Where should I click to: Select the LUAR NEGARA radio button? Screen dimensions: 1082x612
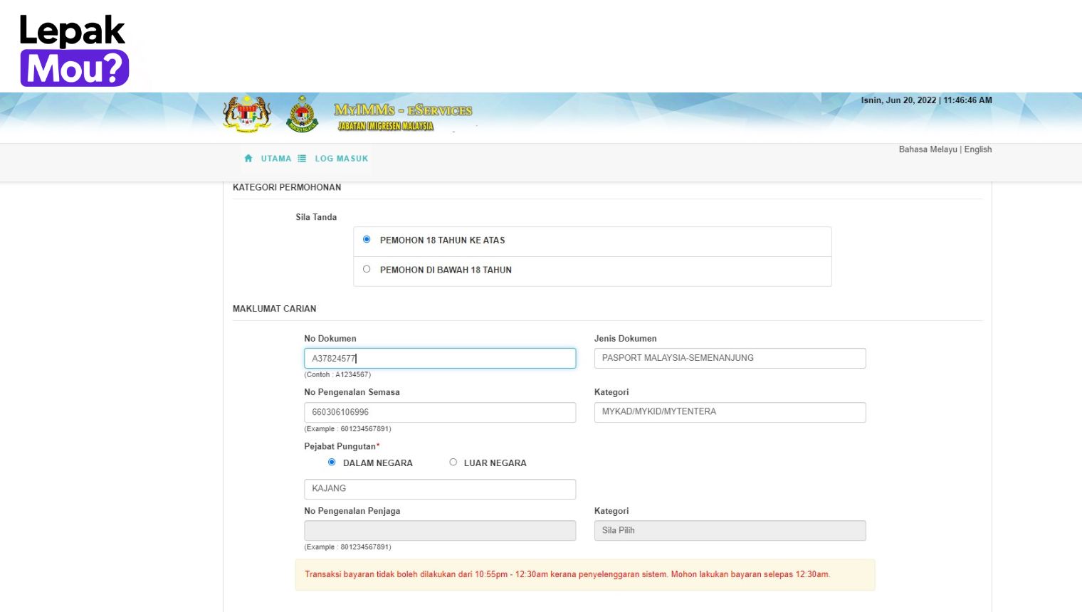tap(453, 462)
